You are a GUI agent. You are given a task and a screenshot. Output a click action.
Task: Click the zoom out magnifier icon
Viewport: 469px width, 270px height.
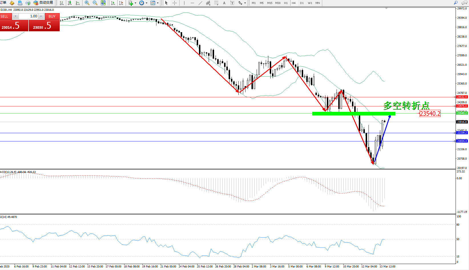pyautogui.click(x=95, y=3)
